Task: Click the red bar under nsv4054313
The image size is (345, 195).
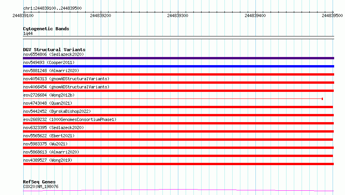Action: click(178, 83)
